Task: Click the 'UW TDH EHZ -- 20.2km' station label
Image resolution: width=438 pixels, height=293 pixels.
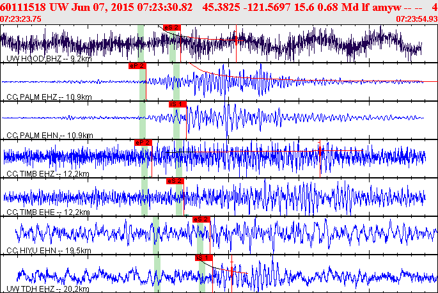Action: click(48, 289)
